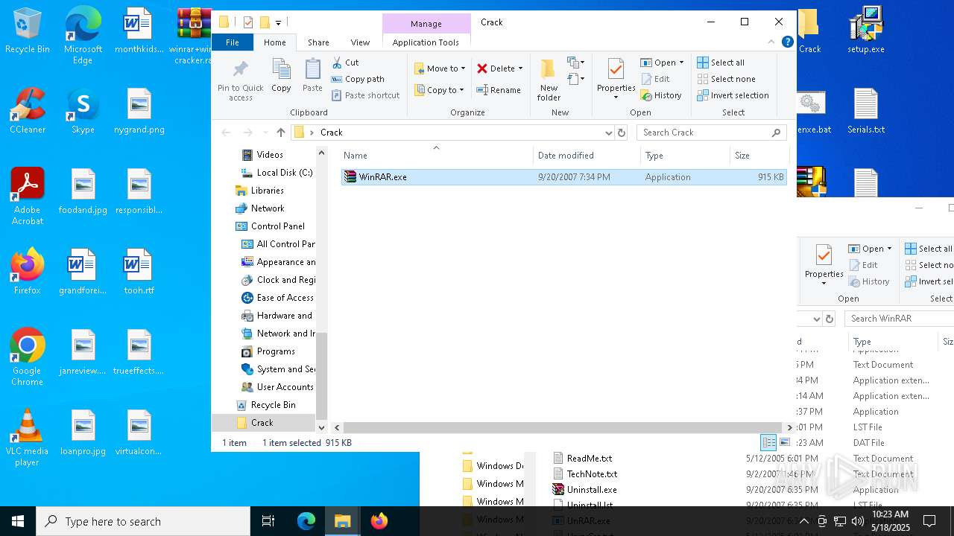Click the Windows Start button

tap(18, 521)
